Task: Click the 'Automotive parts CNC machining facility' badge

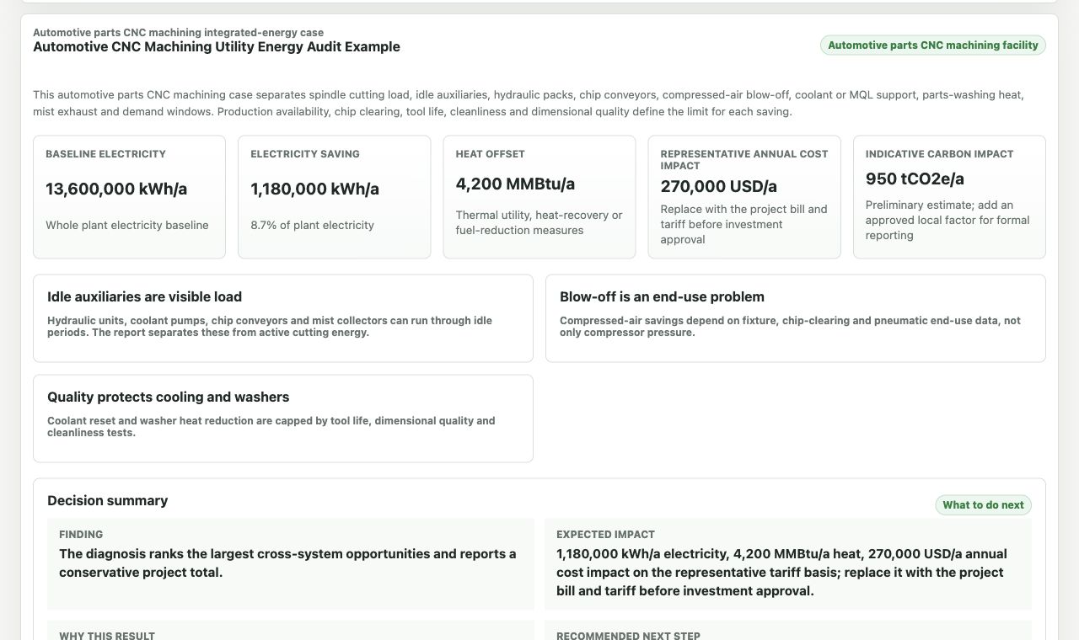Action: click(x=932, y=45)
